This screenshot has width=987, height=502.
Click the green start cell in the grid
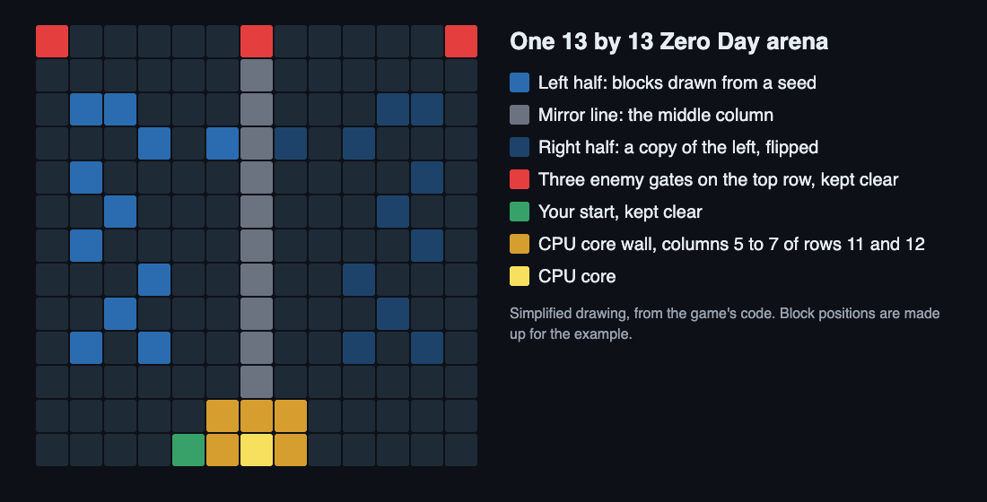point(188,450)
